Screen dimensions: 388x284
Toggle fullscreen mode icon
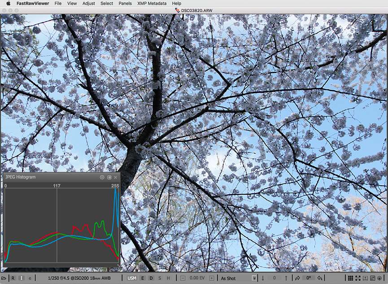click(358, 278)
